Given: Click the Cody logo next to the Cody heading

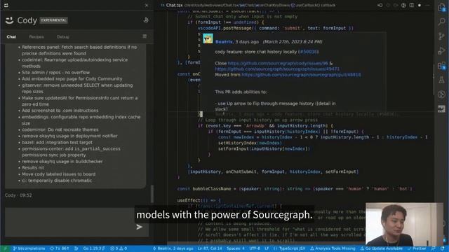Looking at the screenshot, I should coord(9,20).
